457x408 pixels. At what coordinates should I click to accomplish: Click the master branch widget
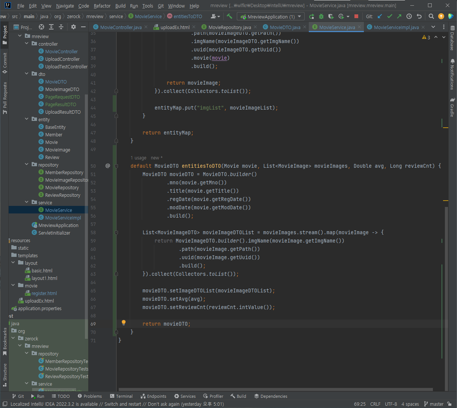point(434,404)
